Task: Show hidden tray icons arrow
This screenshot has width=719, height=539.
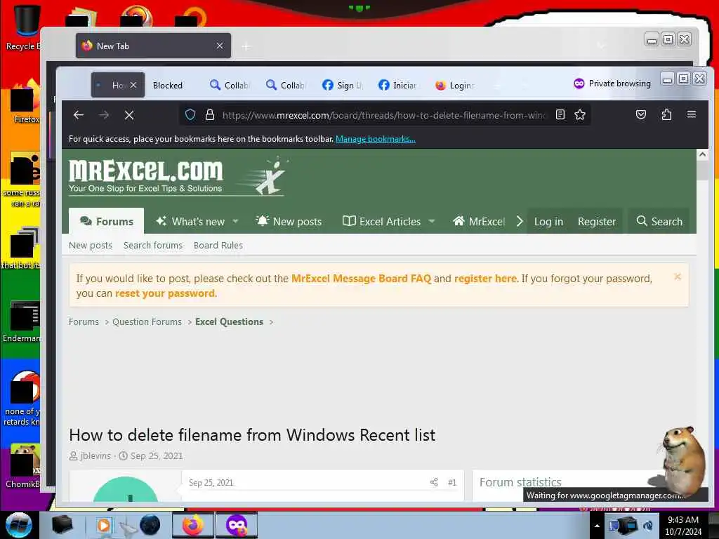Action: pos(597,525)
